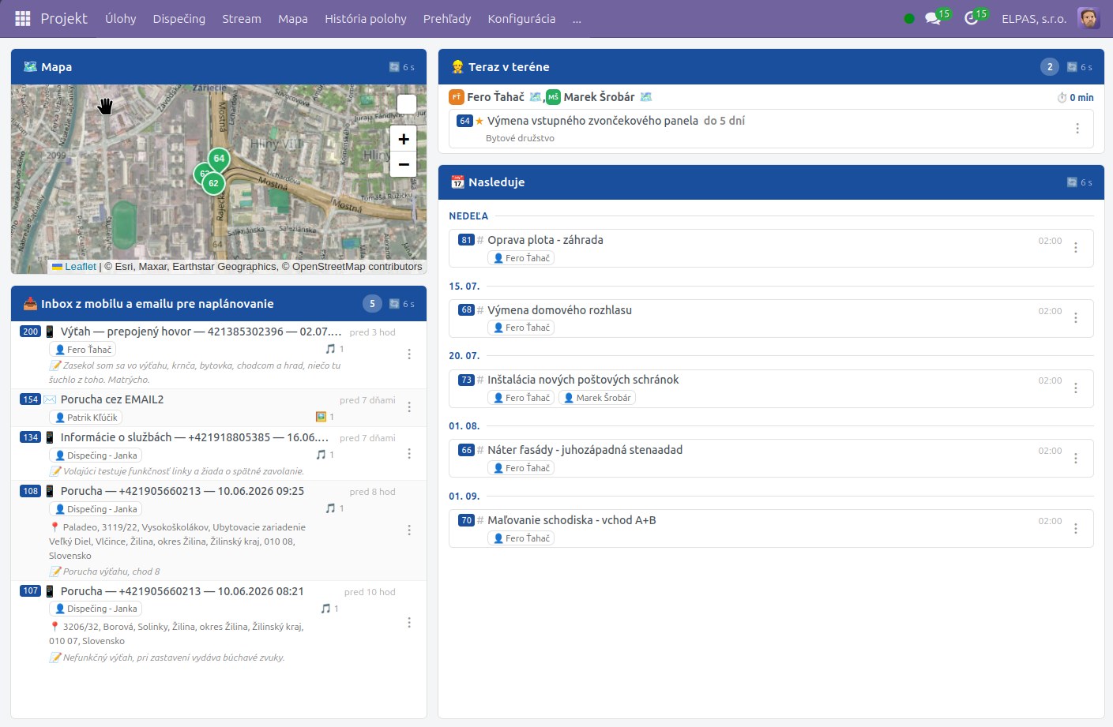The height and width of the screenshot is (727, 1113).
Task: Open audio attachment of inbox item 108
Action: 334,508
